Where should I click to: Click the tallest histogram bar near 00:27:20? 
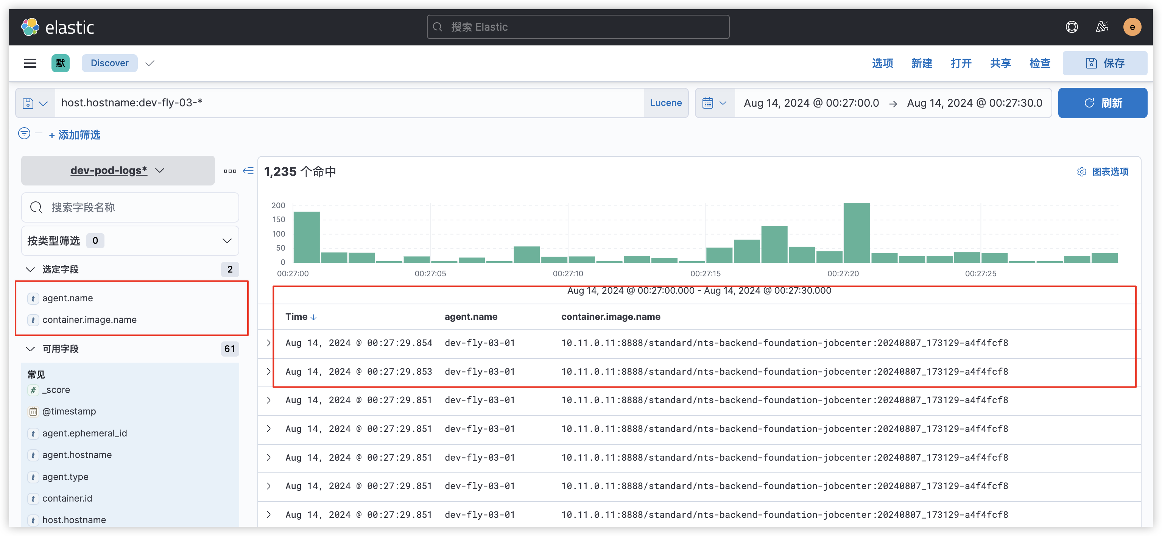pyautogui.click(x=856, y=232)
